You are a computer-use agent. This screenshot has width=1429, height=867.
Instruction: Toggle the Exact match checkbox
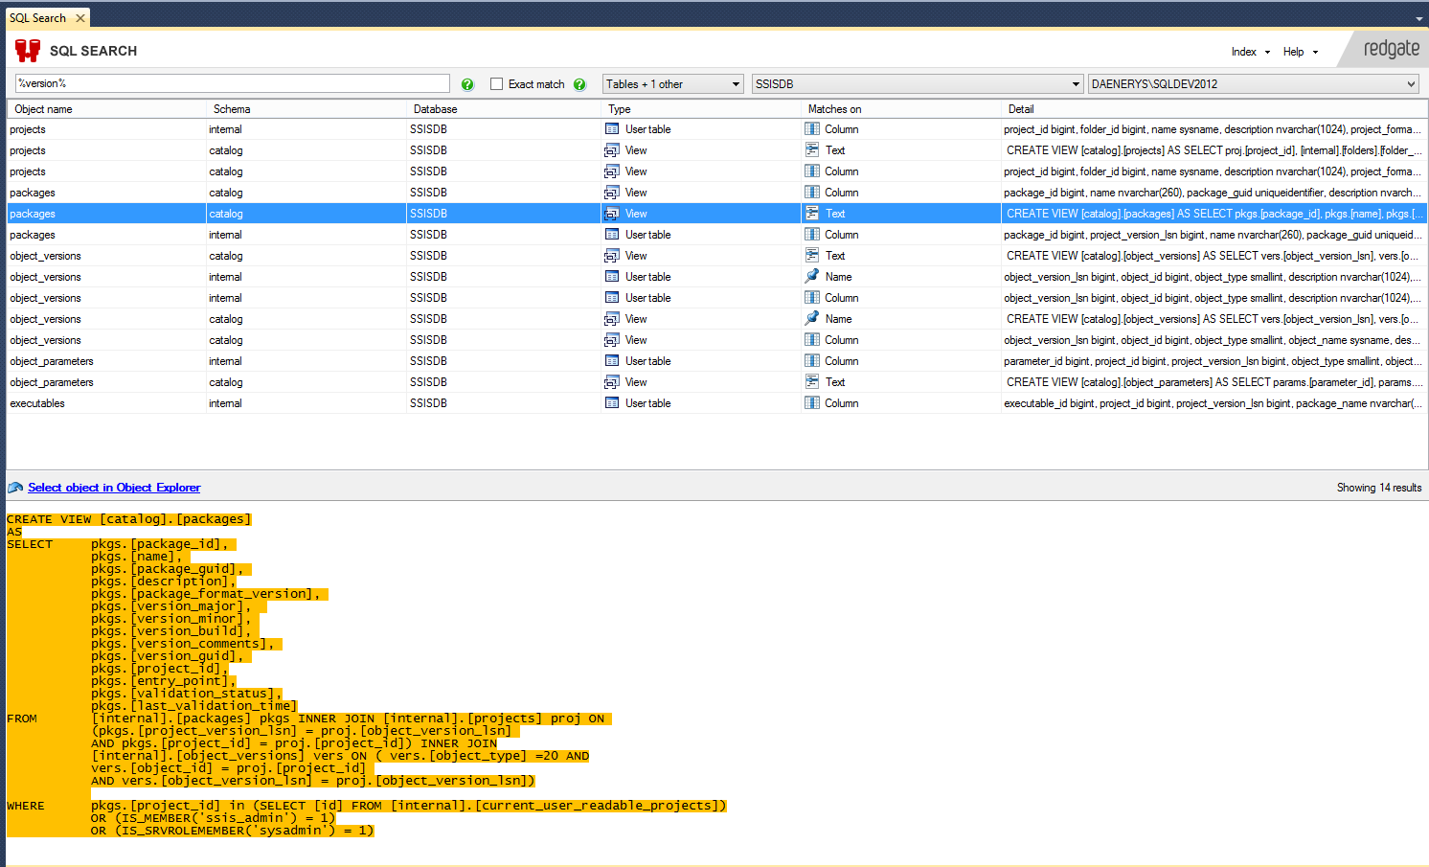click(x=496, y=84)
